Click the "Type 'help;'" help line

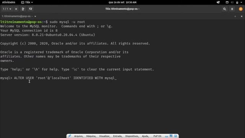pos(77,69)
